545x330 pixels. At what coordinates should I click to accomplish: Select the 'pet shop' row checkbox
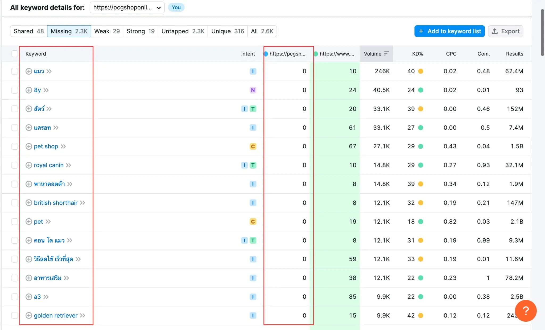(14, 146)
